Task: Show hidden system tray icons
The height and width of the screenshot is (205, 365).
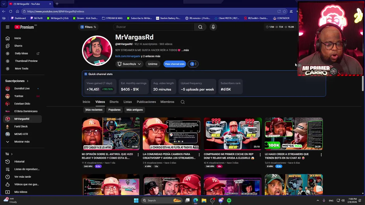Action: click(318, 200)
